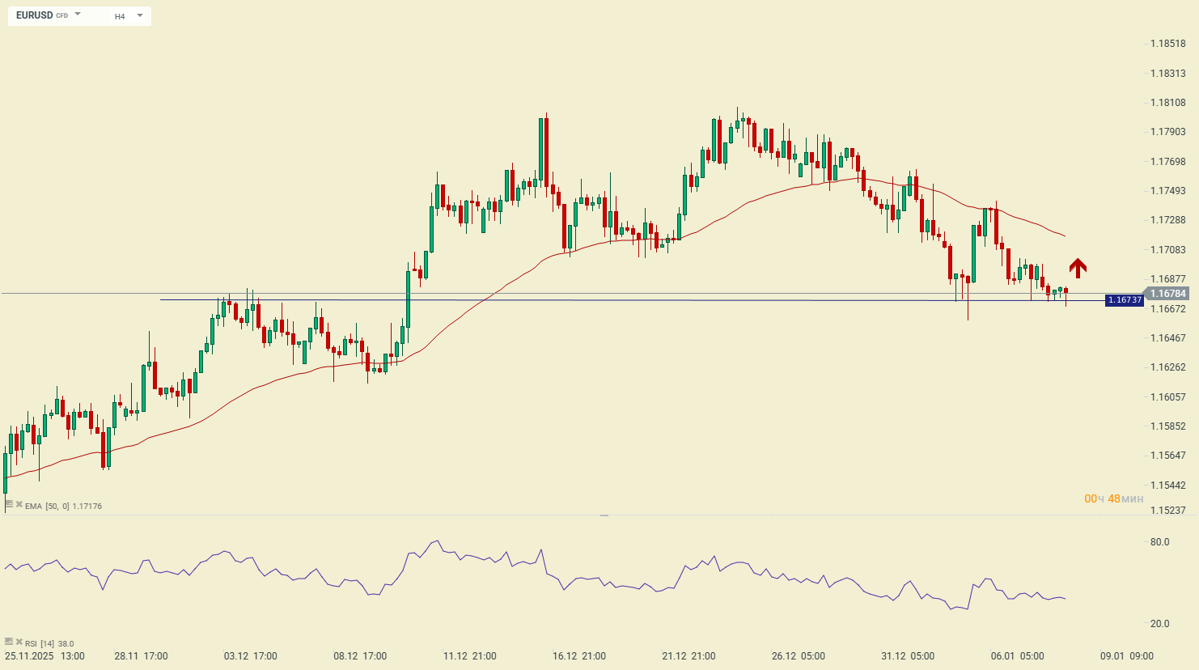This screenshot has width=1199, height=670.
Task: Expand the EURUSD symbol dropdown arrow
Action: click(78, 15)
